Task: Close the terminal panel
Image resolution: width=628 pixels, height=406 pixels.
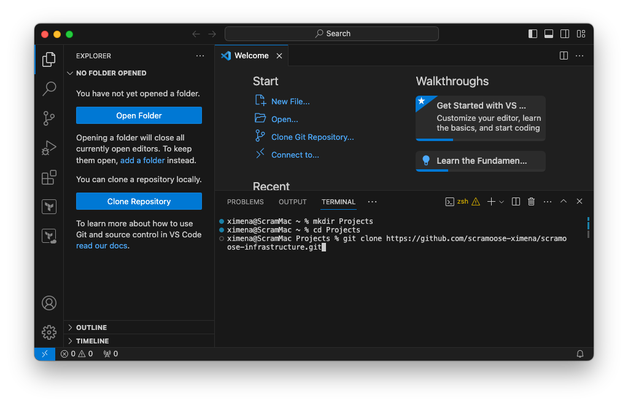Action: click(579, 201)
